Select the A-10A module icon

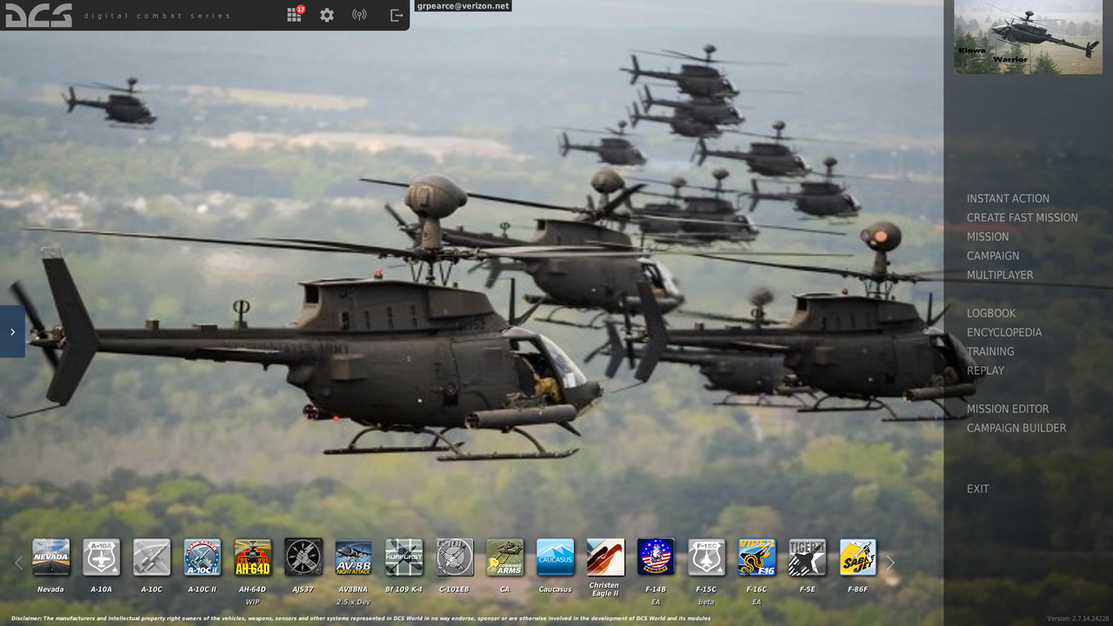pos(102,557)
